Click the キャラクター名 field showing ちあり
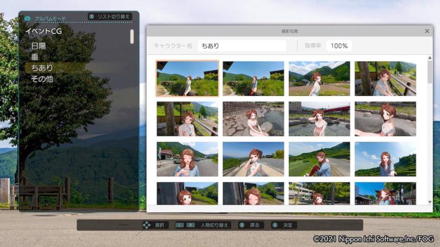The width and height of the screenshot is (440, 247). coord(242,46)
